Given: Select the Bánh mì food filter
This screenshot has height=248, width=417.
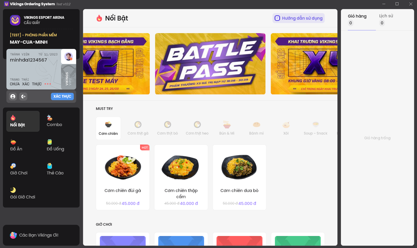Looking at the screenshot, I should click(x=256, y=128).
